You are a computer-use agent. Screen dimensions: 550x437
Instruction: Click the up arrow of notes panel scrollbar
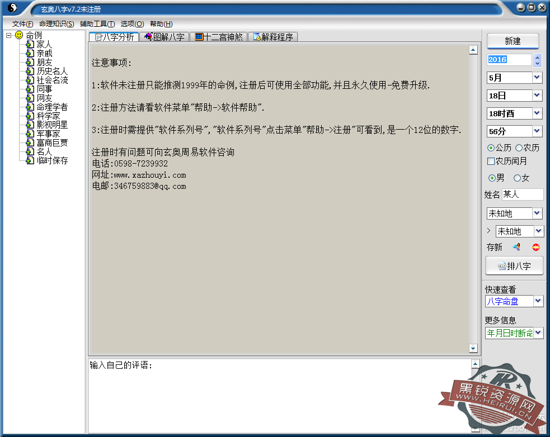click(x=473, y=50)
